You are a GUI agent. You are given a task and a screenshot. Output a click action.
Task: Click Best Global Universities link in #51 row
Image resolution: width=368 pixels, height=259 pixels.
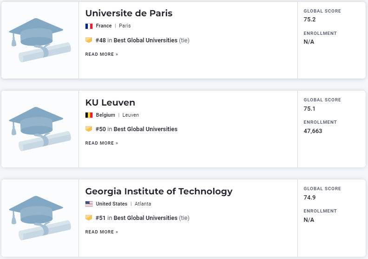tap(145, 218)
